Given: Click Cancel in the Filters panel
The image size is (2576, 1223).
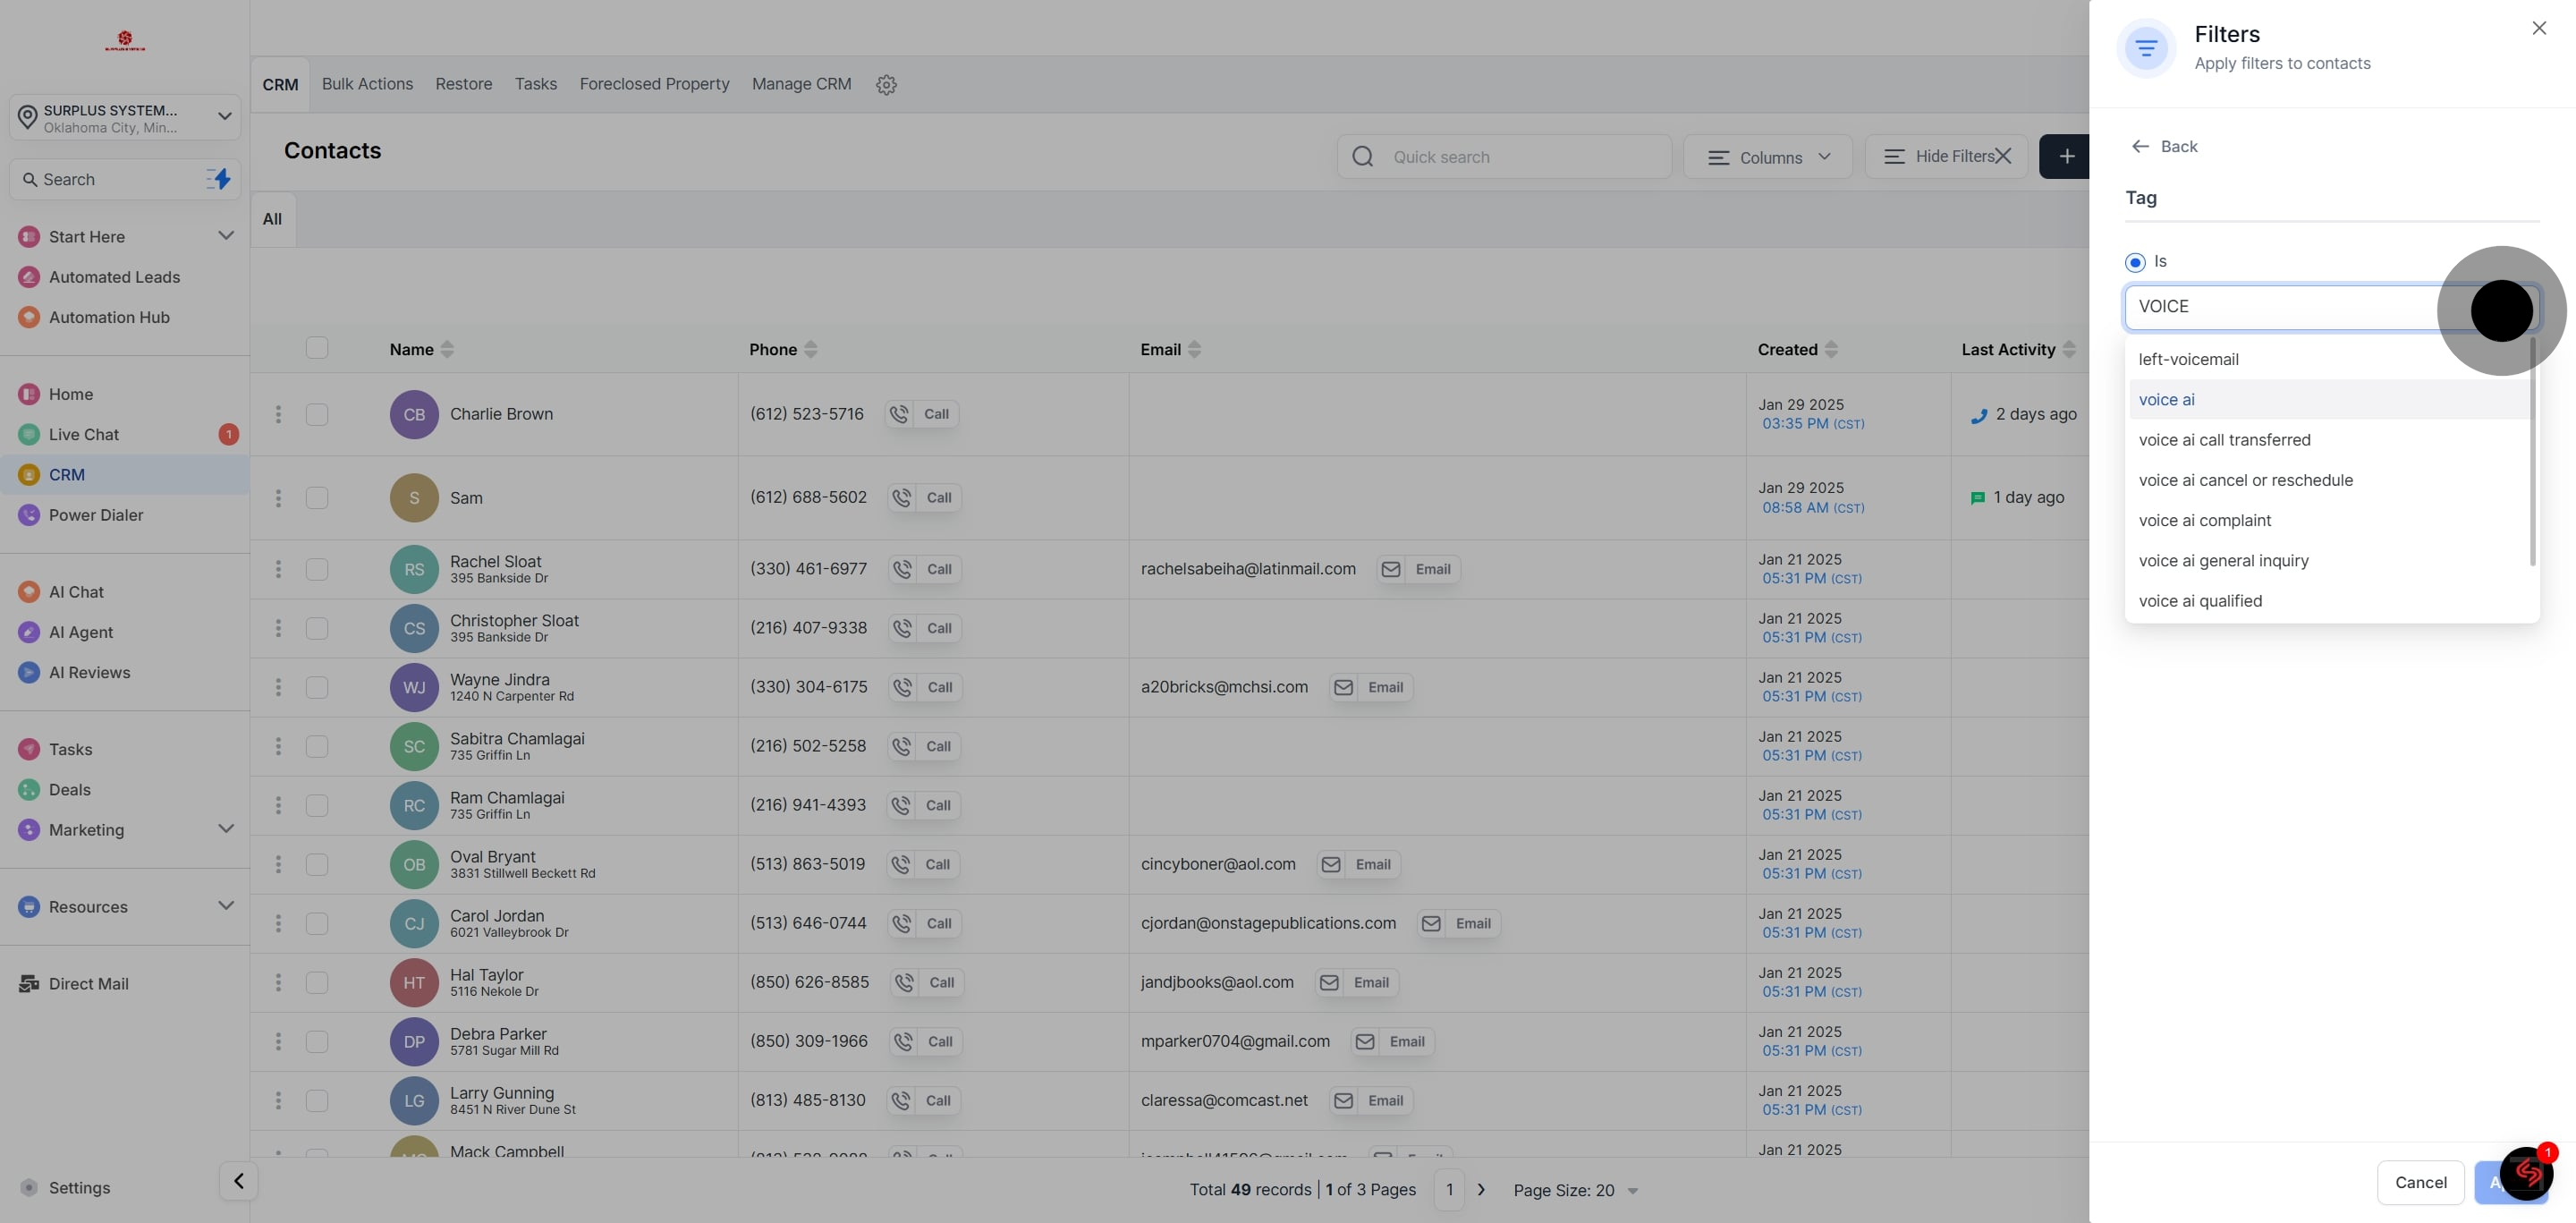Looking at the screenshot, I should (x=2420, y=1182).
